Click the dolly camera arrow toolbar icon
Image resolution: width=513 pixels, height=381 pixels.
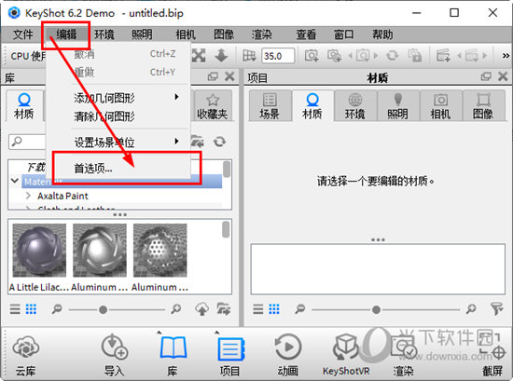click(221, 56)
